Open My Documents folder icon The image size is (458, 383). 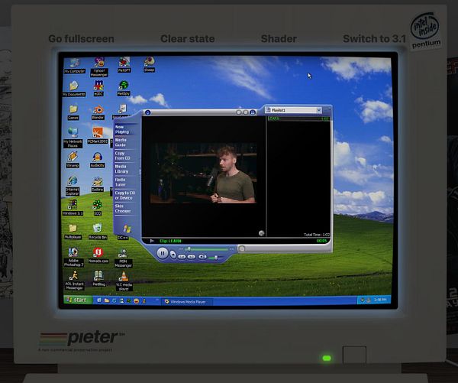[x=74, y=89]
